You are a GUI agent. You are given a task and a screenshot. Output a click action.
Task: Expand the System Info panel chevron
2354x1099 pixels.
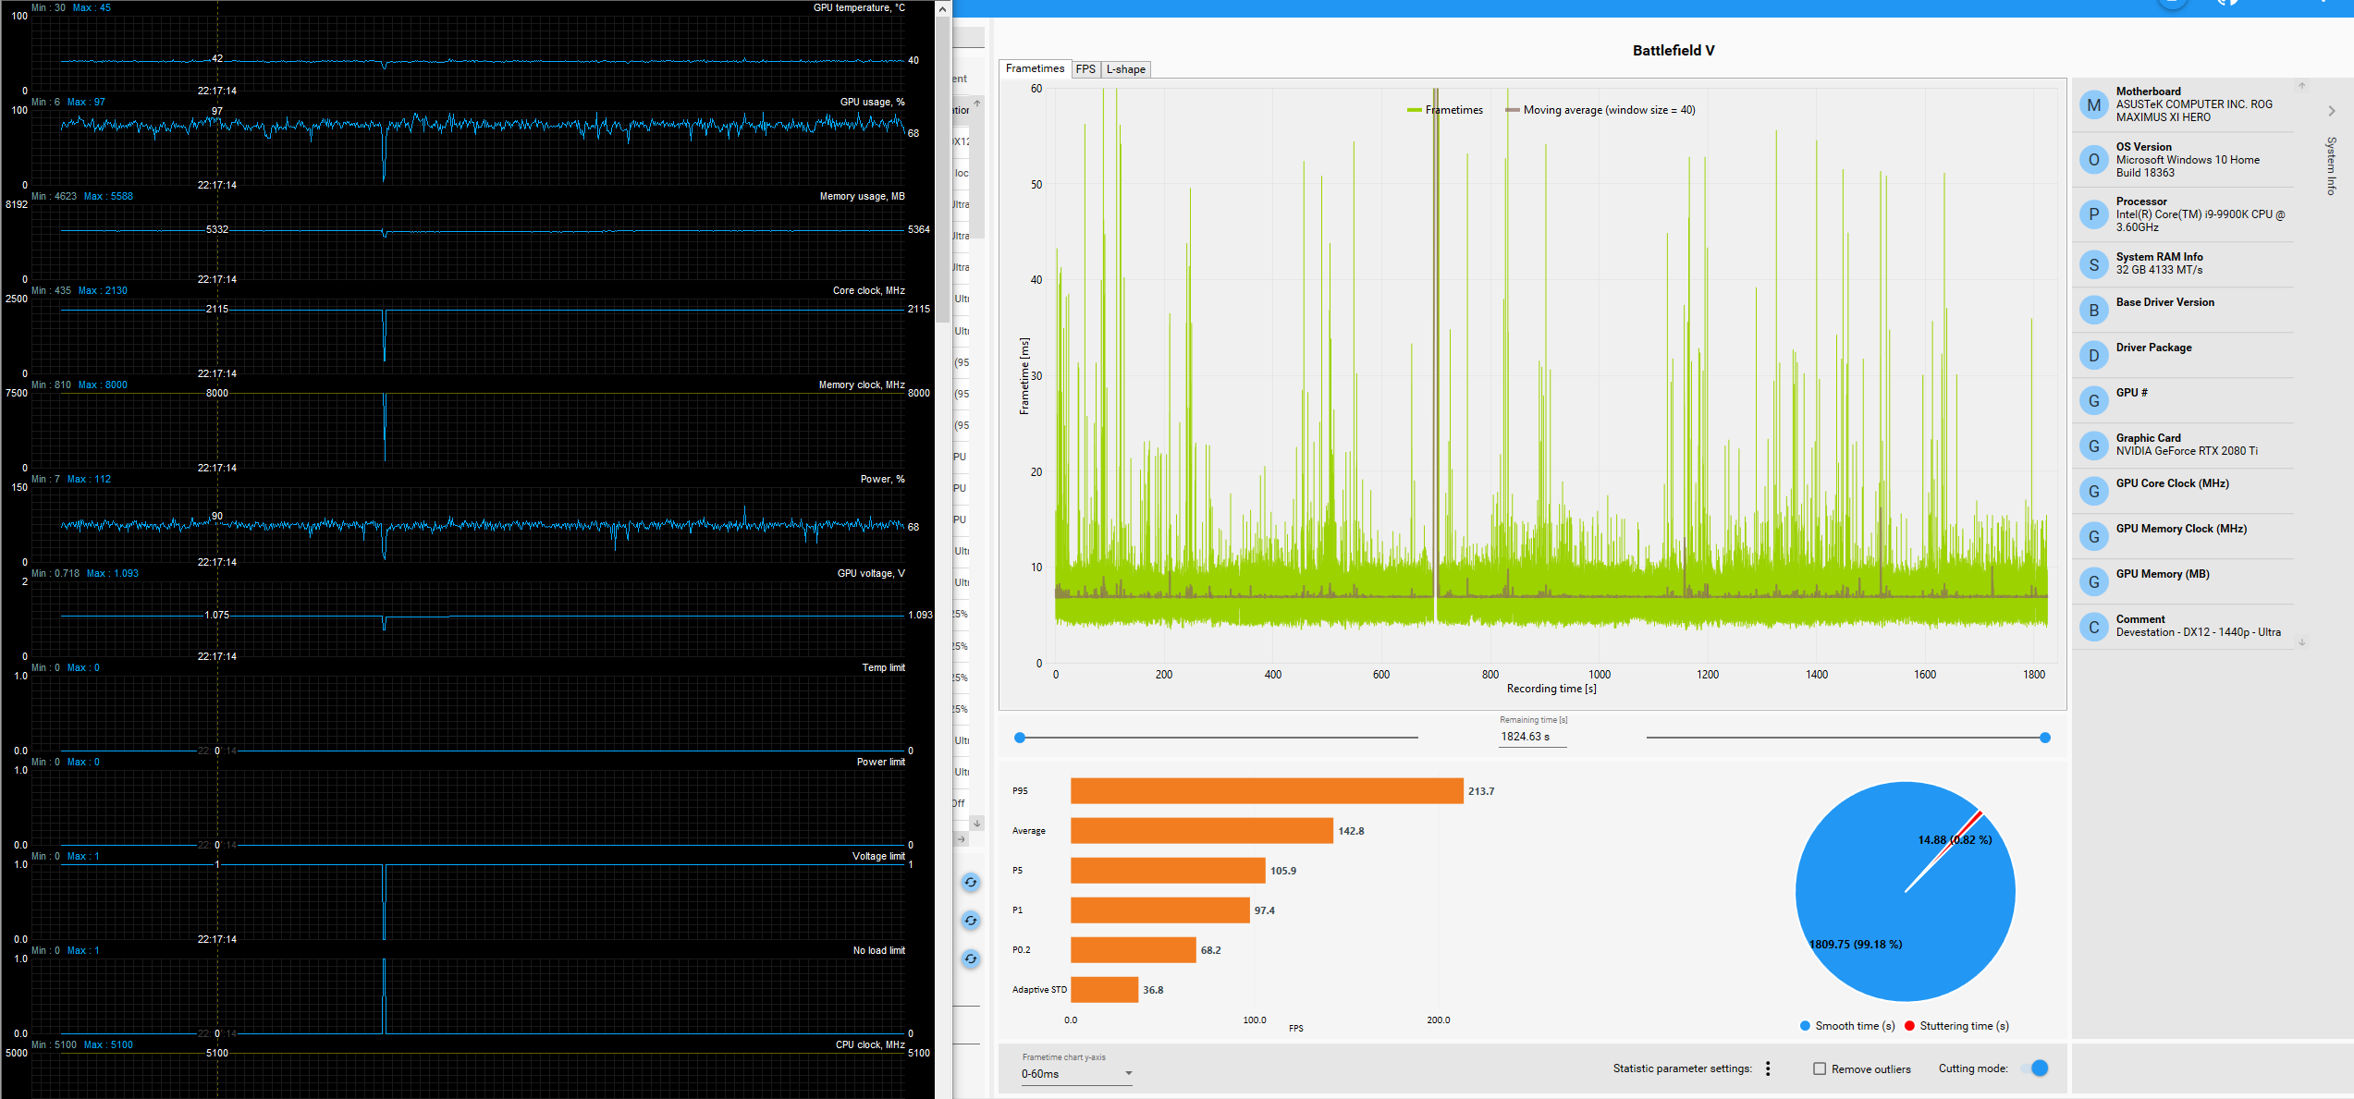tap(2333, 110)
